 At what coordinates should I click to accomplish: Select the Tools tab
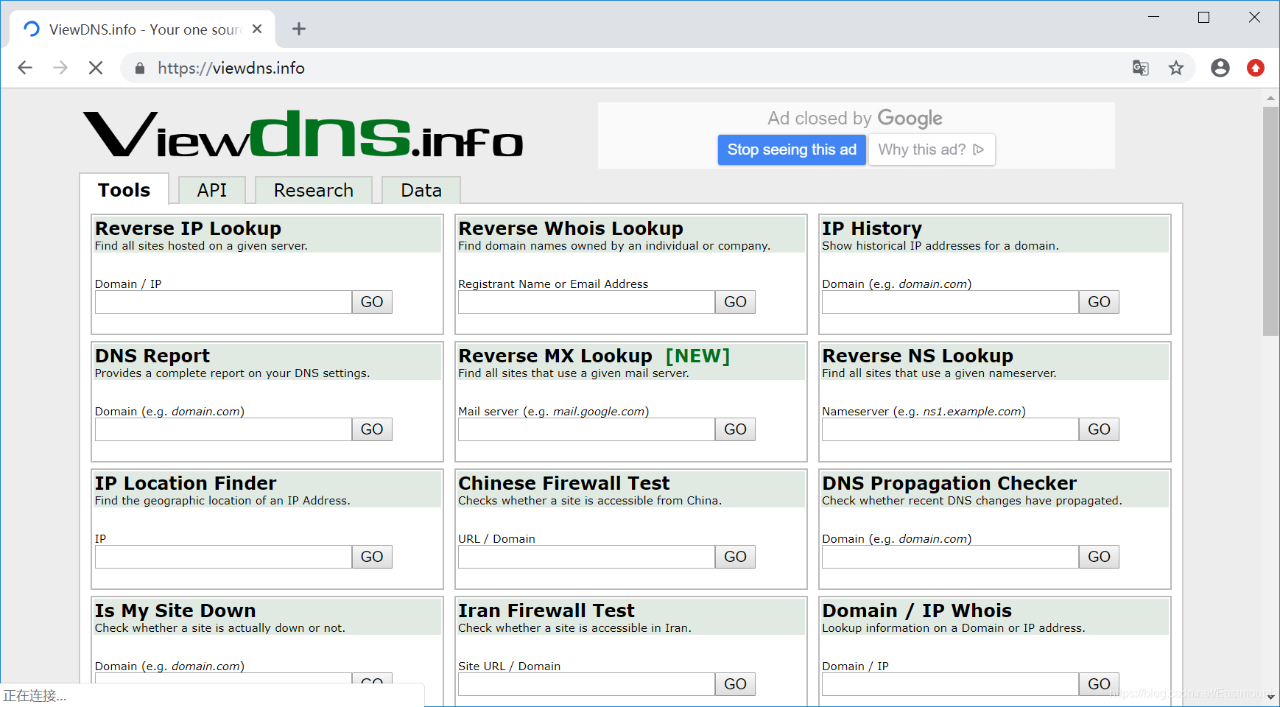pos(124,189)
